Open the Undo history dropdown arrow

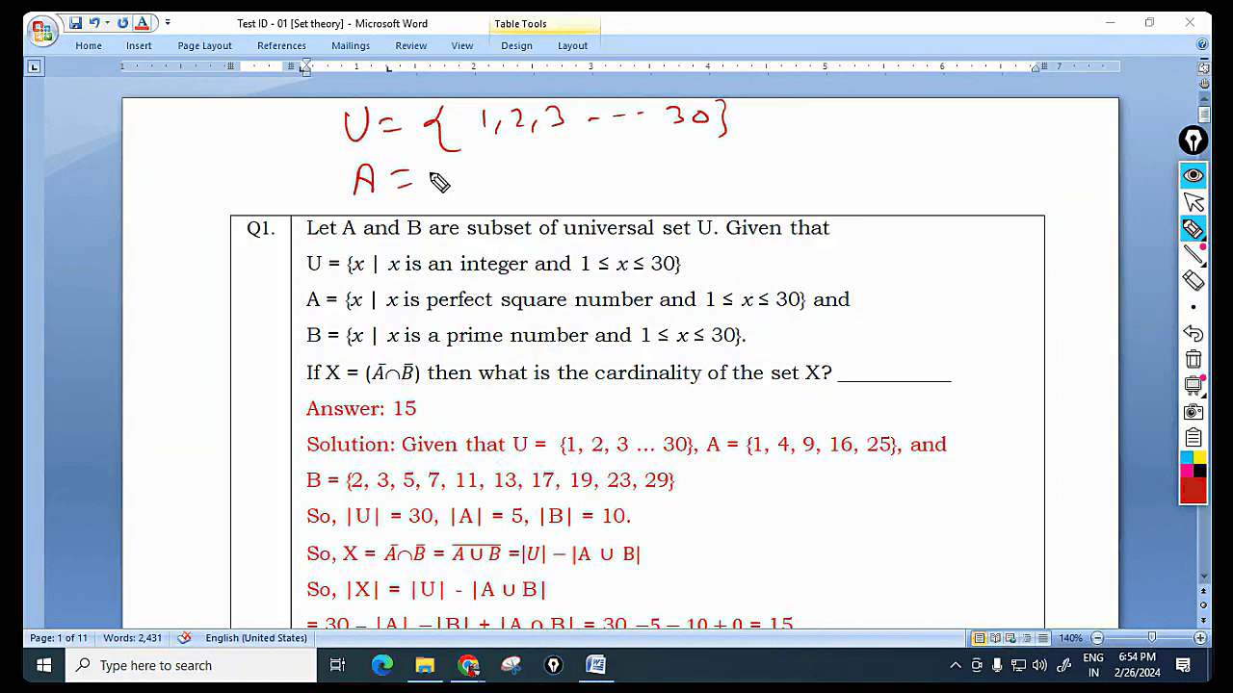(107, 23)
